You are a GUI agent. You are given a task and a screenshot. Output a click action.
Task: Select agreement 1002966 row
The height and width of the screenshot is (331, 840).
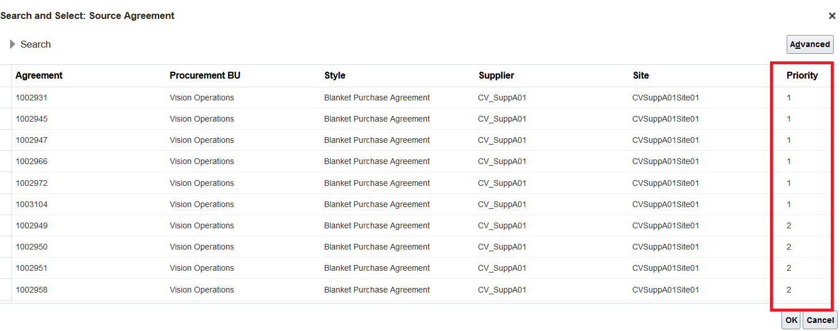tap(32, 161)
